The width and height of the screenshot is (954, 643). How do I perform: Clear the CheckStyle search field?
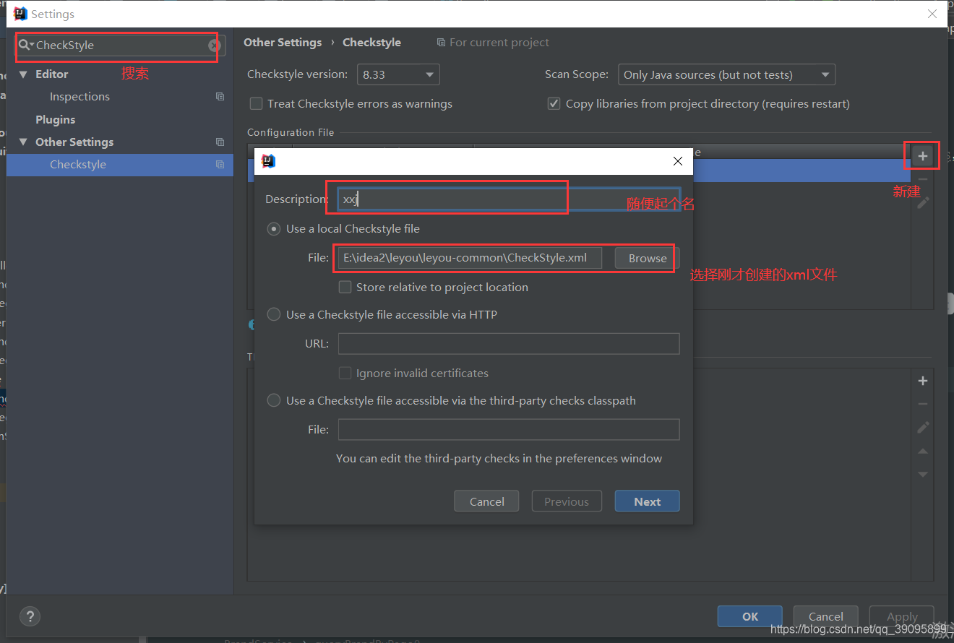click(214, 45)
